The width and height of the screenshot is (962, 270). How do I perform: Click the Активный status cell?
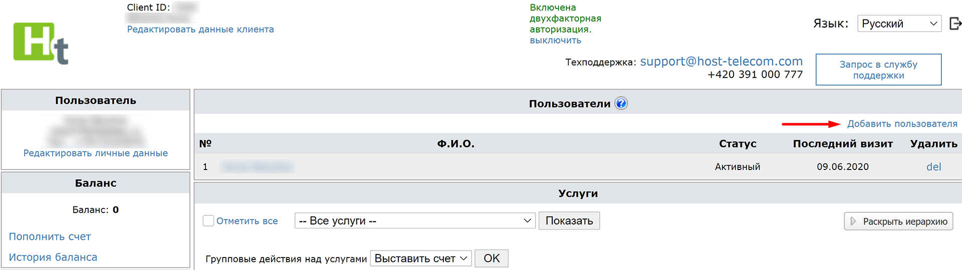click(x=738, y=167)
